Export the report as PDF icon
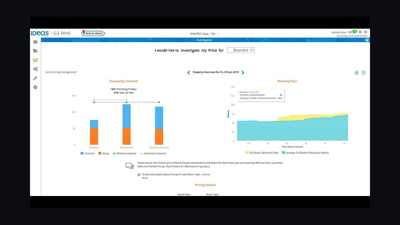Viewport: 400px width, 225px height. tap(363, 73)
